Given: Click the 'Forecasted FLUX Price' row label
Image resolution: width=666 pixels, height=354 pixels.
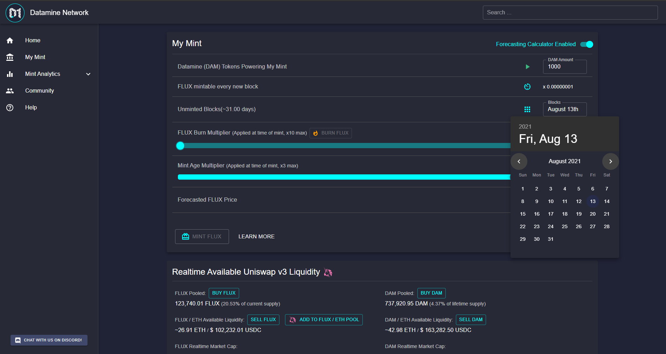Looking at the screenshot, I should pos(207,200).
